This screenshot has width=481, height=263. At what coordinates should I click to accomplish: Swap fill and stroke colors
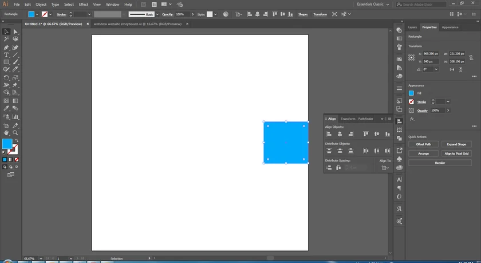point(16,139)
